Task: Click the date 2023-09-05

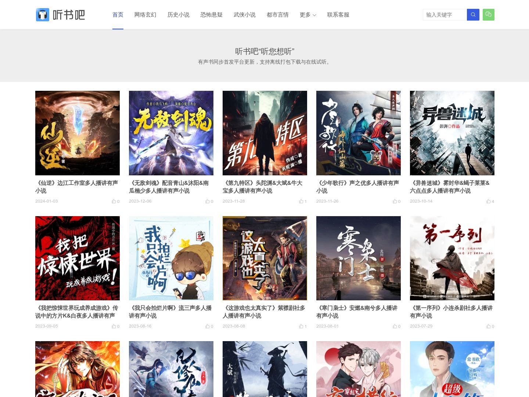Action: coord(46,326)
